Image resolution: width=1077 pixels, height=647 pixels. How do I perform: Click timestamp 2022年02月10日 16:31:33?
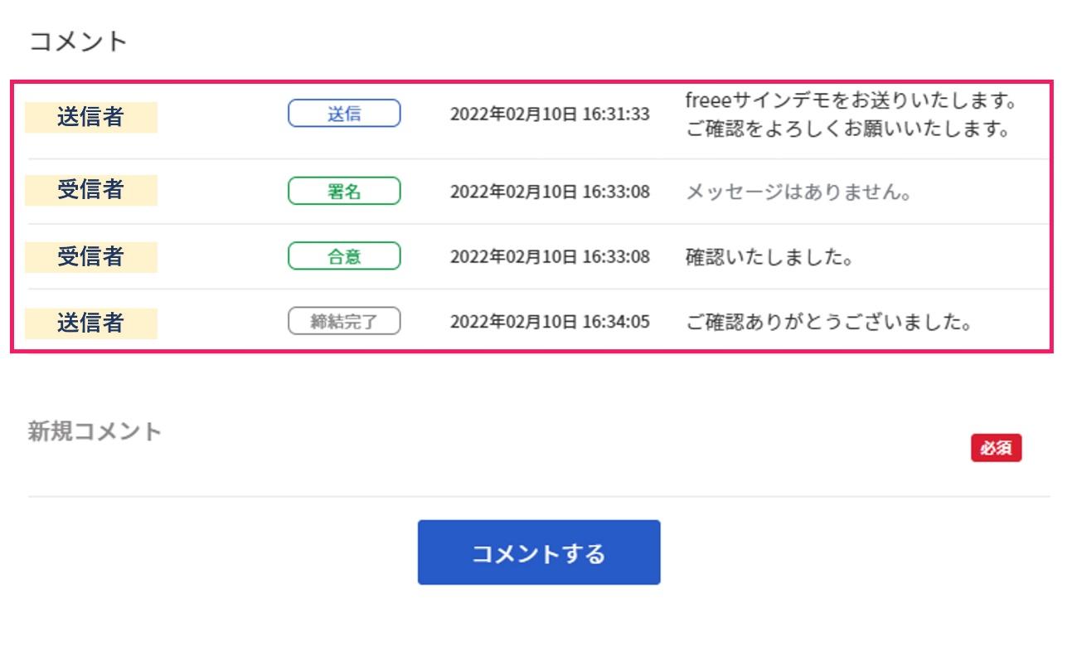[x=550, y=114]
